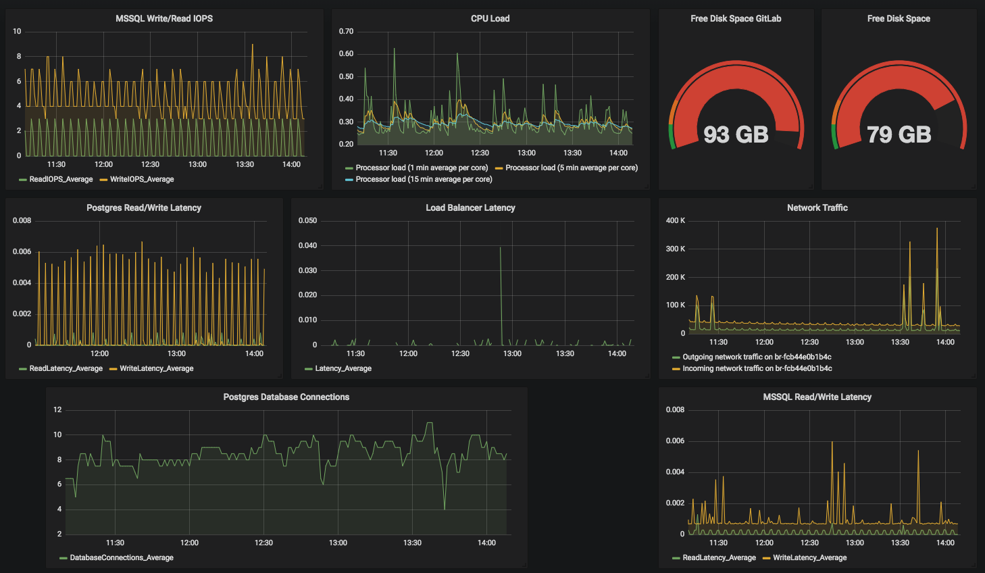Toggle Outgoing network traffic legend entry
Image resolution: width=985 pixels, height=573 pixels.
click(757, 357)
